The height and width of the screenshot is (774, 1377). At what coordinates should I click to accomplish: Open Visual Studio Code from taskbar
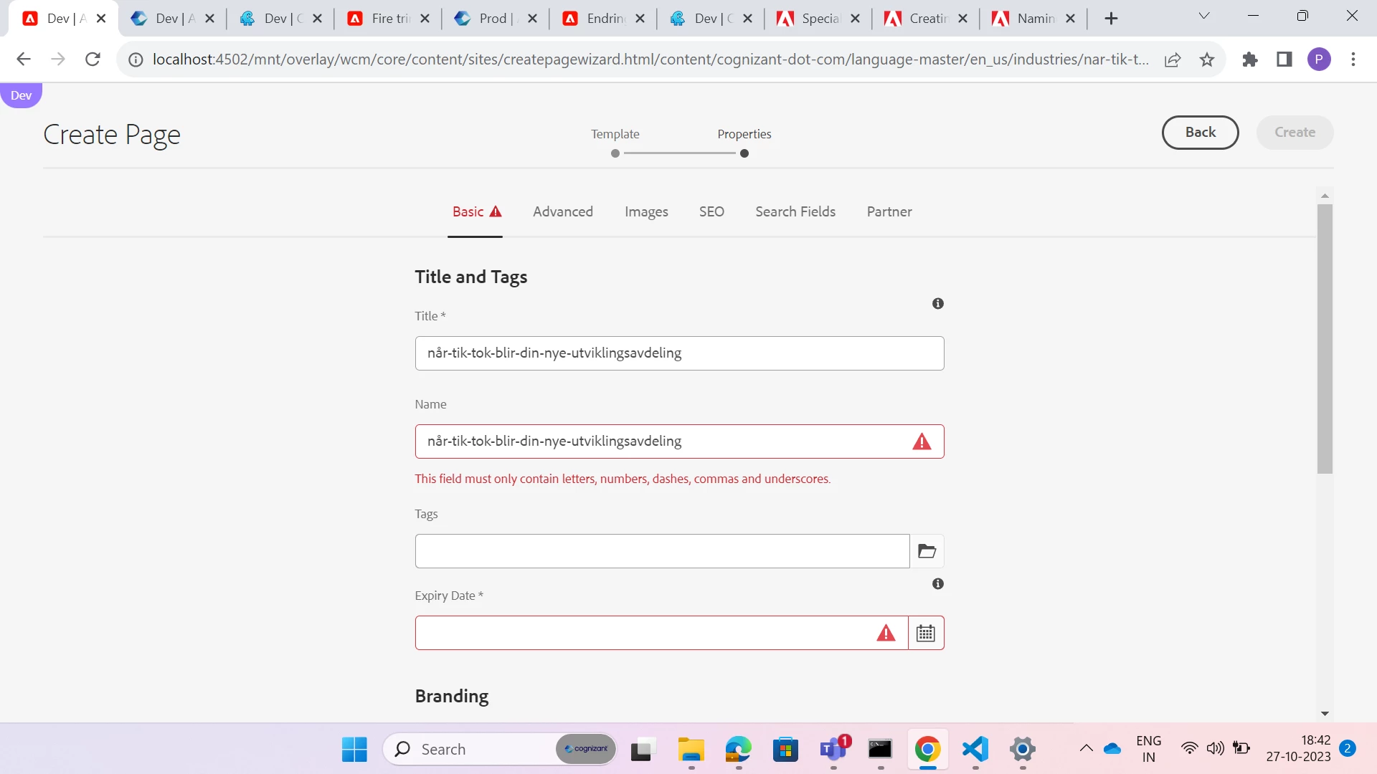(975, 750)
